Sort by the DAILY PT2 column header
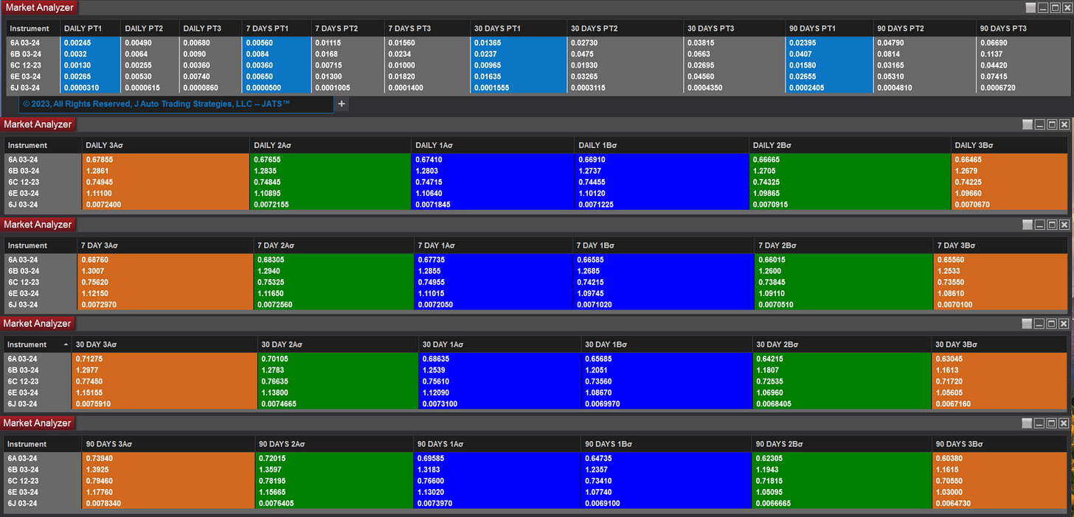This screenshot has width=1074, height=517. pyautogui.click(x=149, y=28)
